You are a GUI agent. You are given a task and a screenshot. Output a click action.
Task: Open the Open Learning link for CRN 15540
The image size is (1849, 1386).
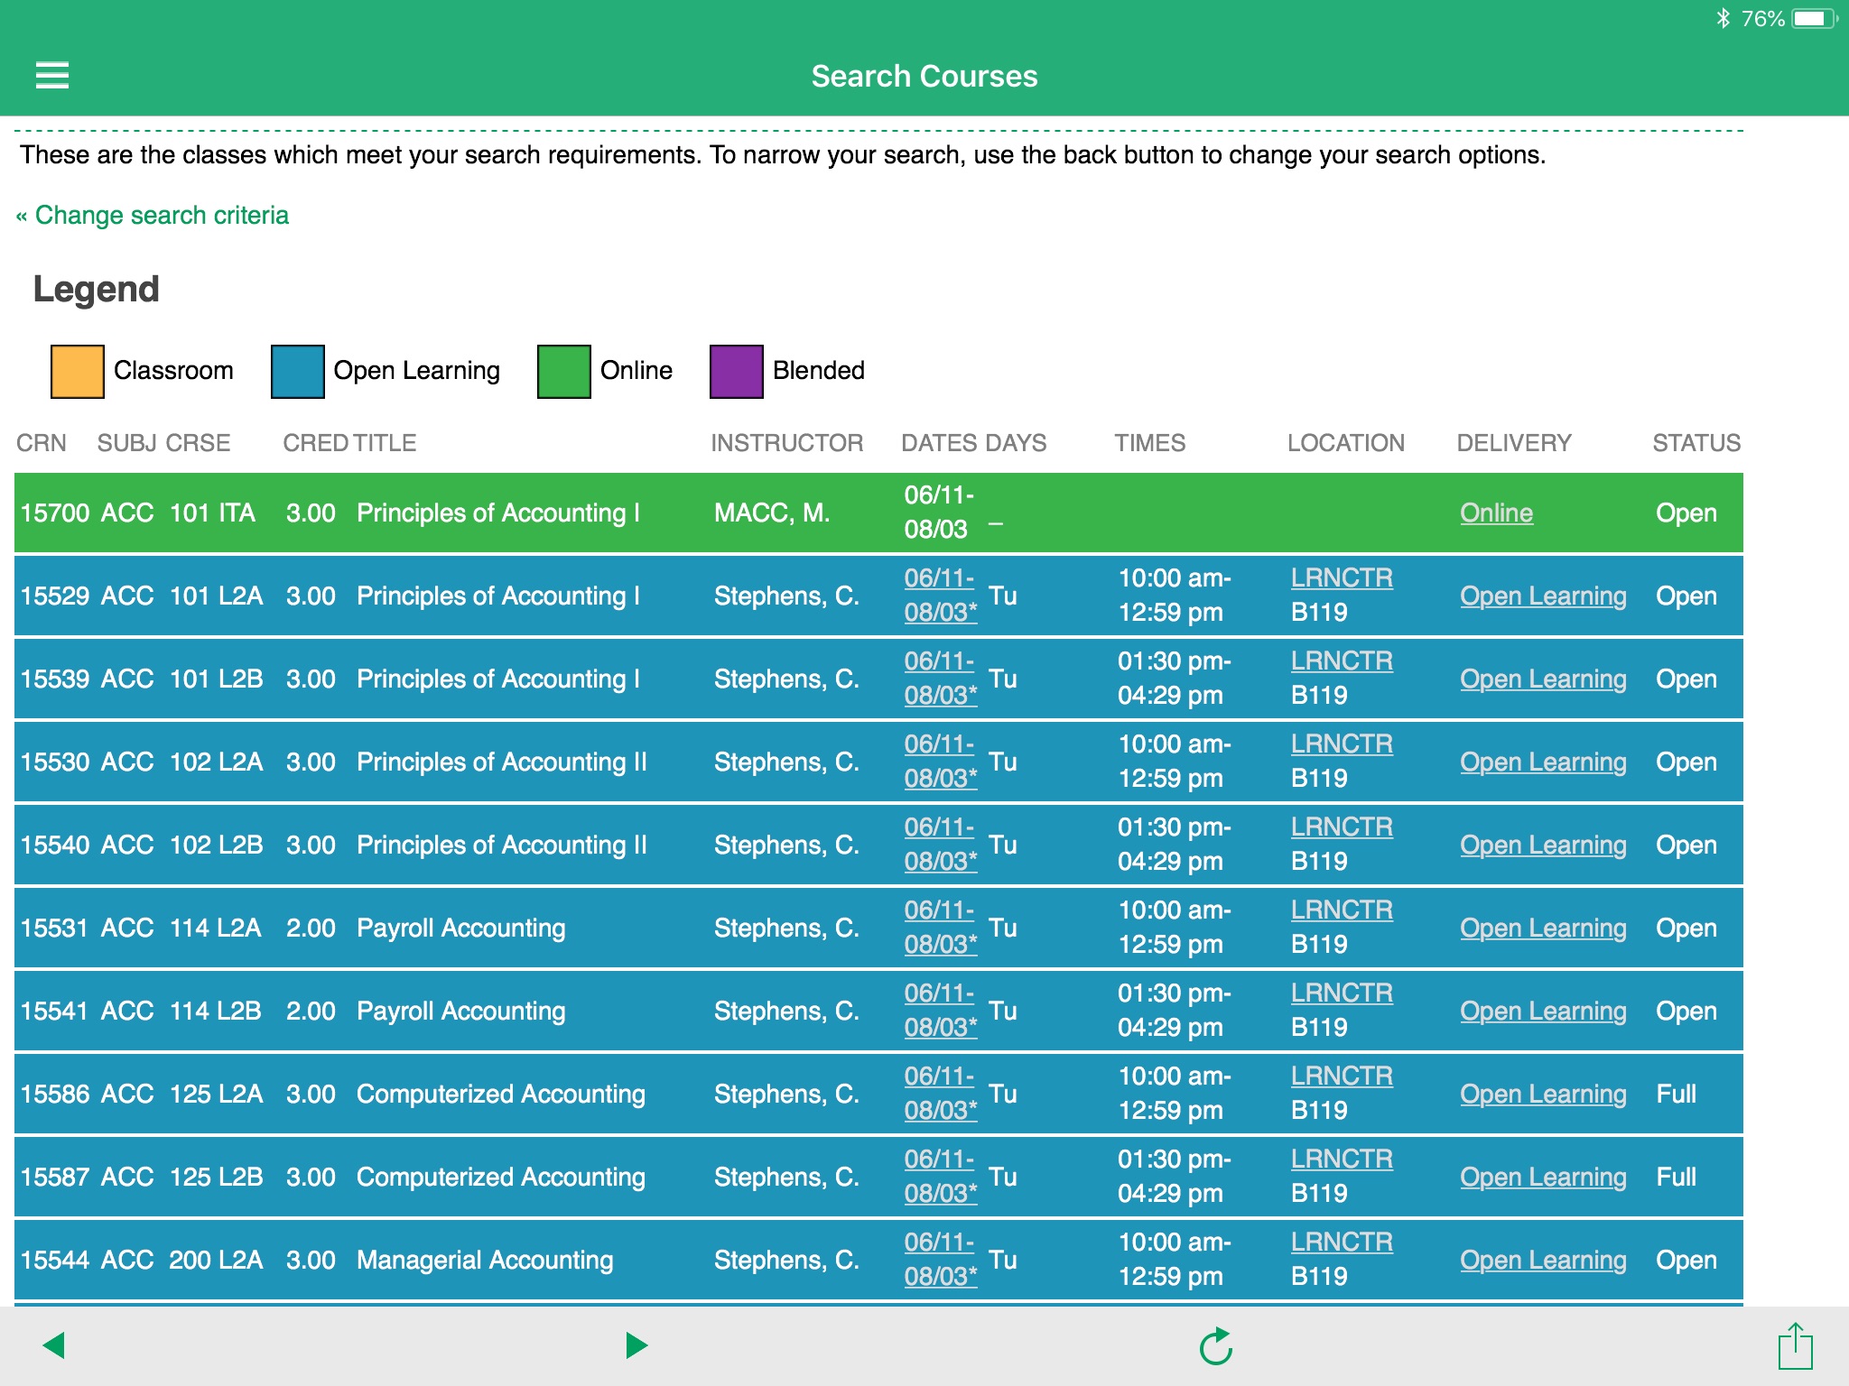[1543, 845]
